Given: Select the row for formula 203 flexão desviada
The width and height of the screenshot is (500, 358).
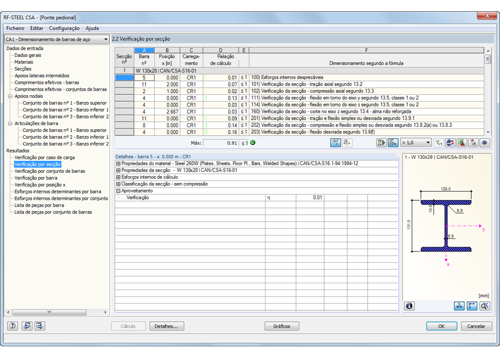Looking at the screenshot, I should [299, 132].
